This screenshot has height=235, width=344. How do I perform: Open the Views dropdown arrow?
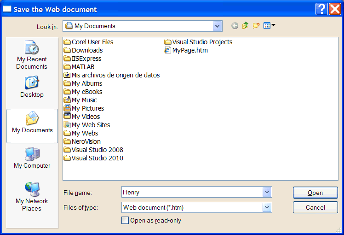pos(273,25)
